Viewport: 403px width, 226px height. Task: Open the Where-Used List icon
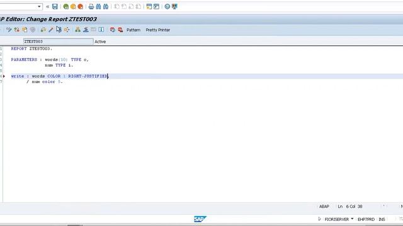pos(67,30)
